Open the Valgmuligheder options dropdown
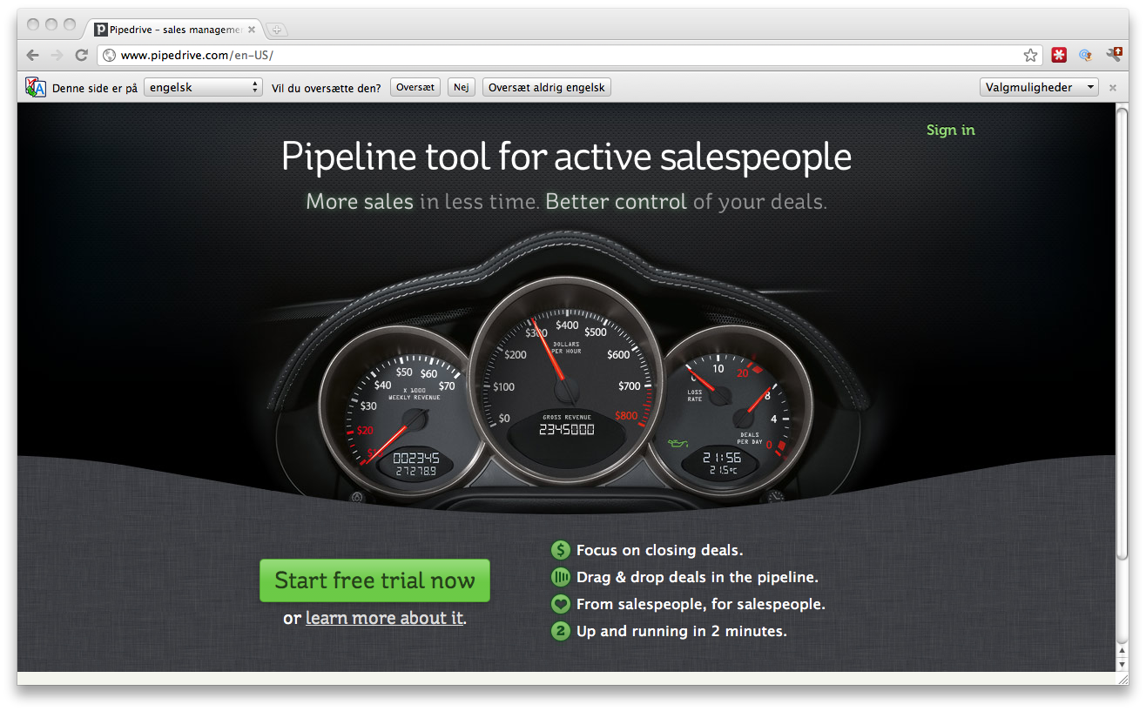 tap(1040, 87)
